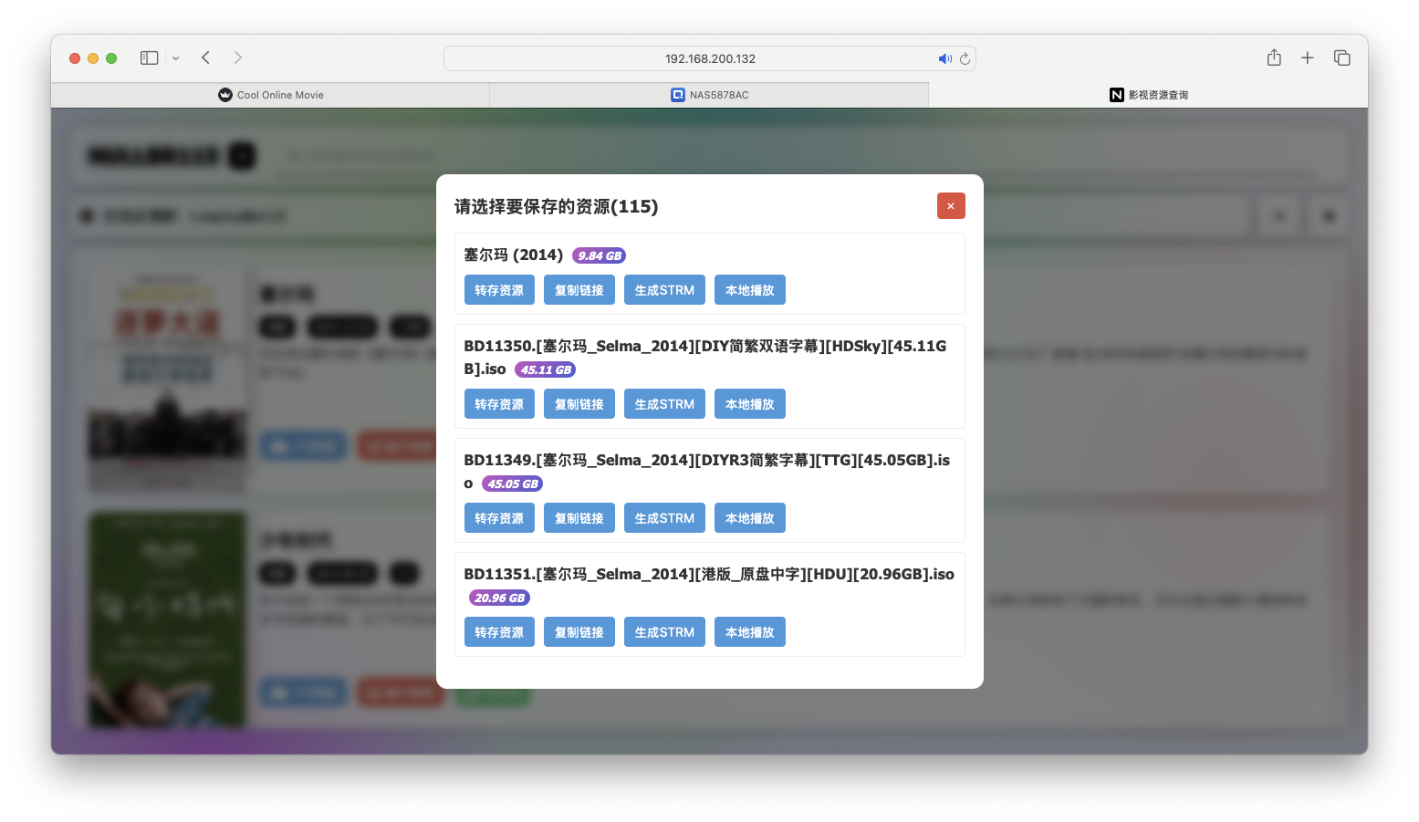Navigate forward using the forward arrow
Image resolution: width=1419 pixels, height=822 pixels.
click(237, 57)
